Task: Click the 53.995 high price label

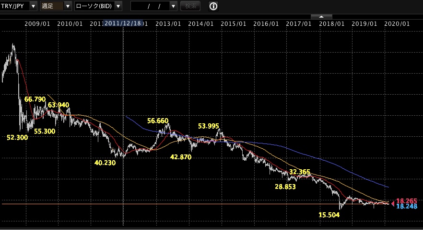Action: [209, 126]
